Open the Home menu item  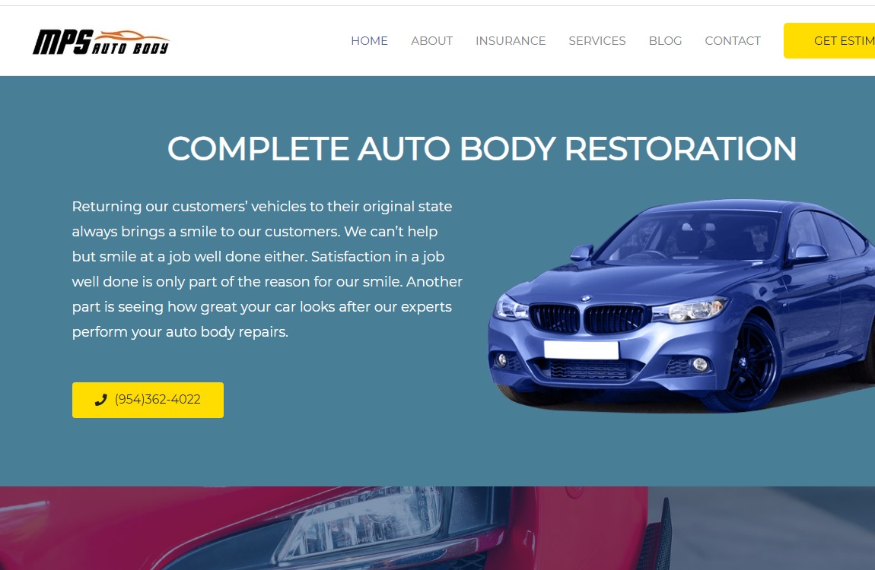tap(369, 41)
